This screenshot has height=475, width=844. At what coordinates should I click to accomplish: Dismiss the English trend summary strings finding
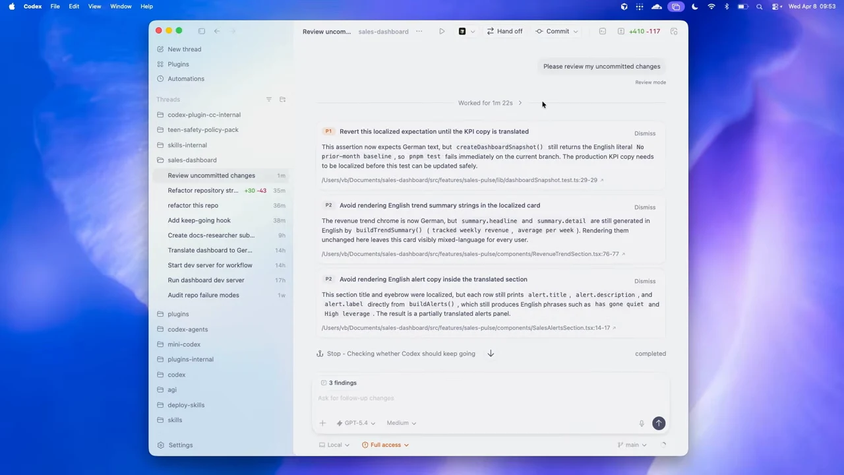pyautogui.click(x=645, y=207)
